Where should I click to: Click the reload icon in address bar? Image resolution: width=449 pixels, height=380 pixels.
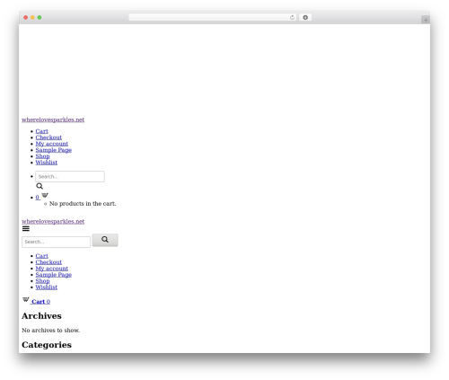[x=292, y=18]
